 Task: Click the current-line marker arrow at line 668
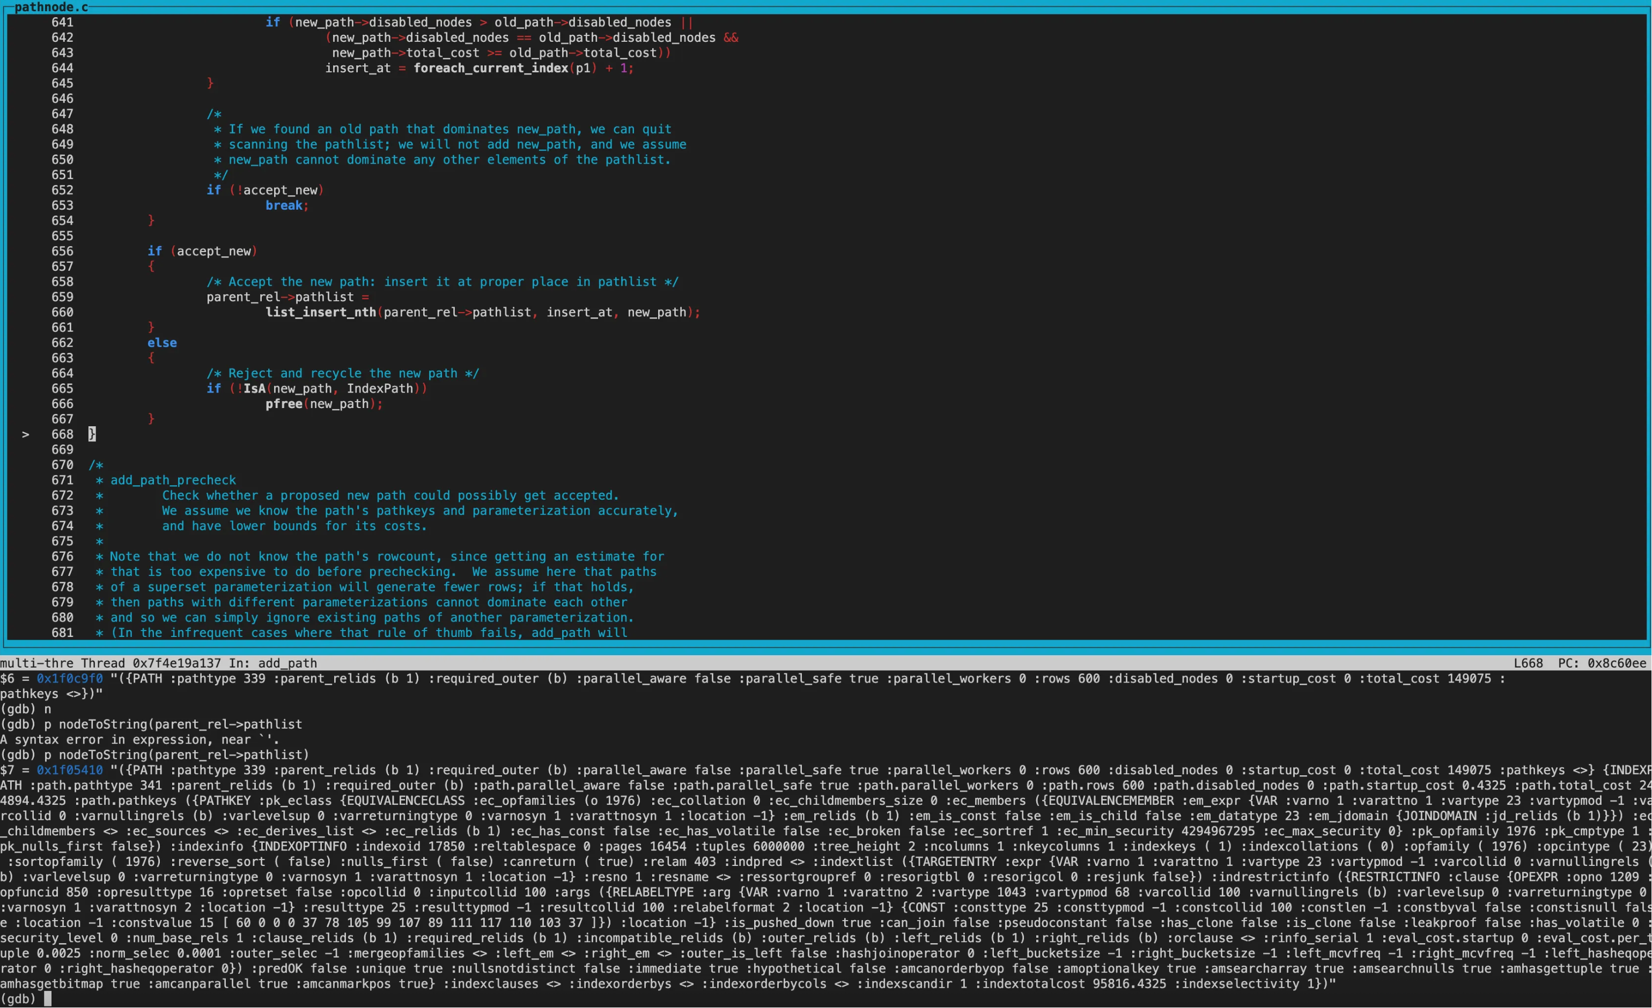[x=26, y=434]
